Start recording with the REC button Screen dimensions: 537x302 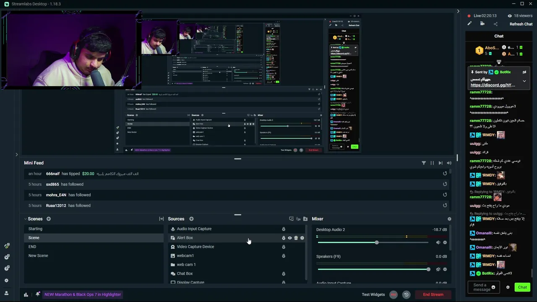tap(394, 294)
